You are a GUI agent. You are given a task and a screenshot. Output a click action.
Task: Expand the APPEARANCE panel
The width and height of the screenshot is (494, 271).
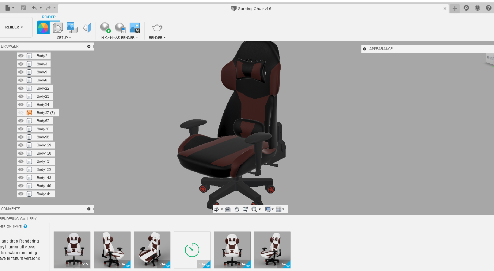coord(365,49)
